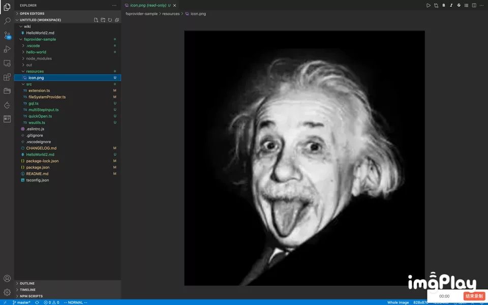Expand the out folder
Viewport: 488px width, 305px height.
pos(68,65)
